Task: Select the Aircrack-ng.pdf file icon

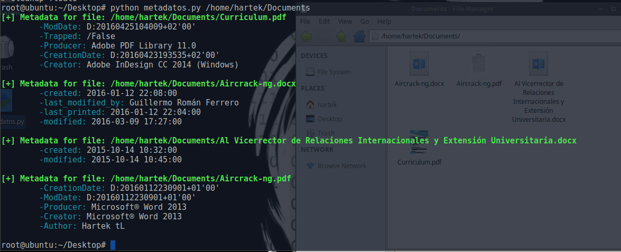Action: tap(479, 64)
